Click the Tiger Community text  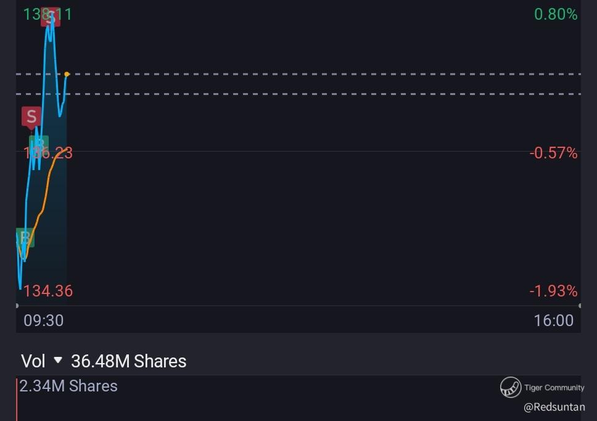pos(554,388)
